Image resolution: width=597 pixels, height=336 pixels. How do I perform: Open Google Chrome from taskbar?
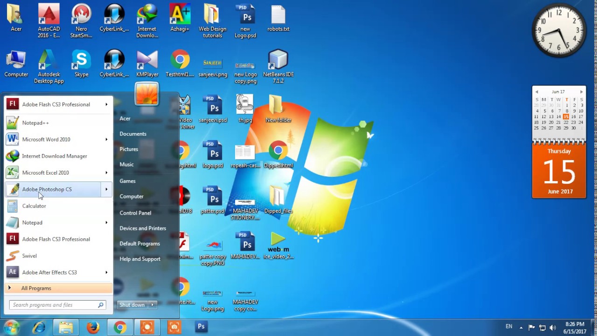pos(120,327)
